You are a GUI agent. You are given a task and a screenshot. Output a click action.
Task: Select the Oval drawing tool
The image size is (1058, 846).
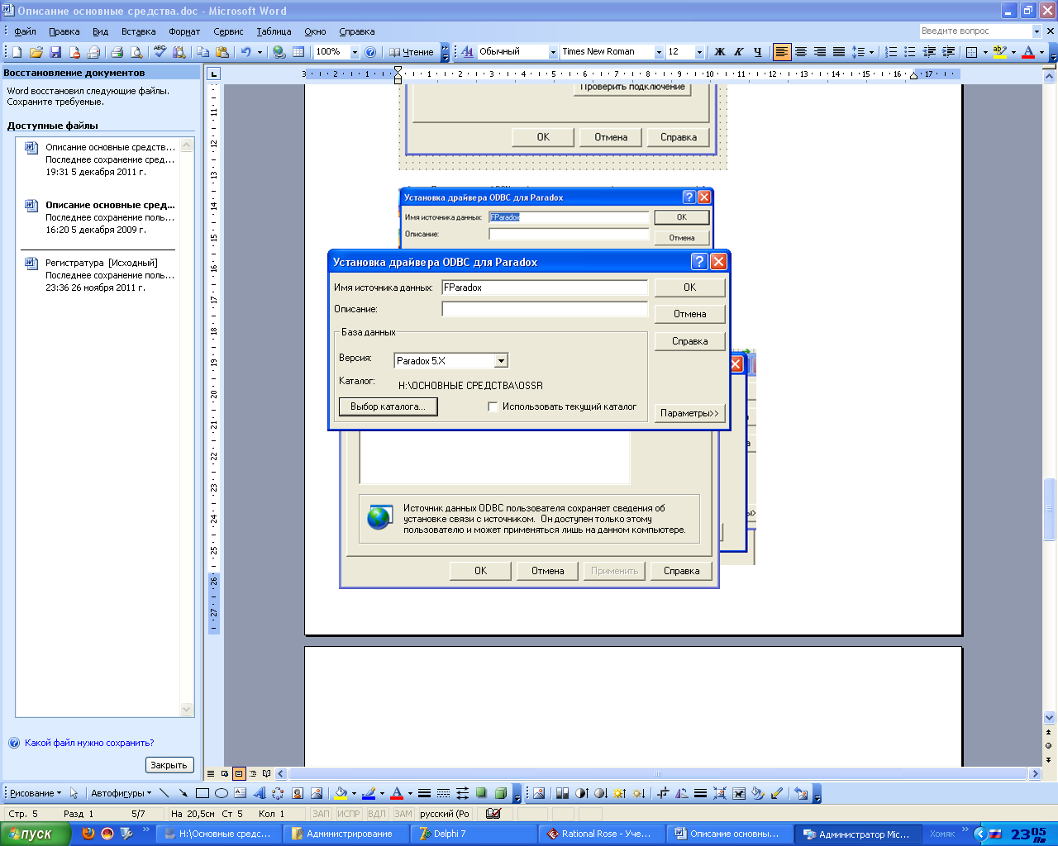(221, 793)
